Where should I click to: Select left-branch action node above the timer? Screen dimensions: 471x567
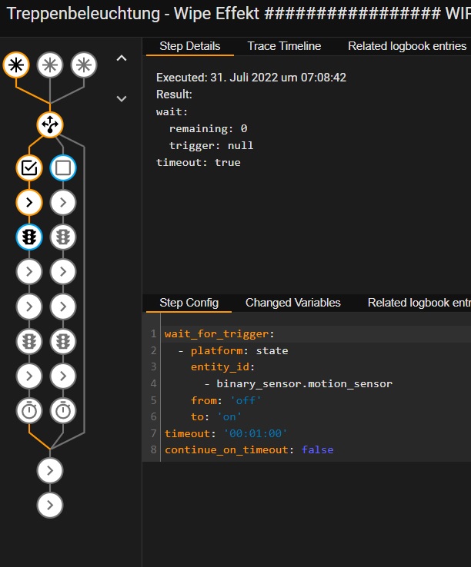click(x=29, y=376)
